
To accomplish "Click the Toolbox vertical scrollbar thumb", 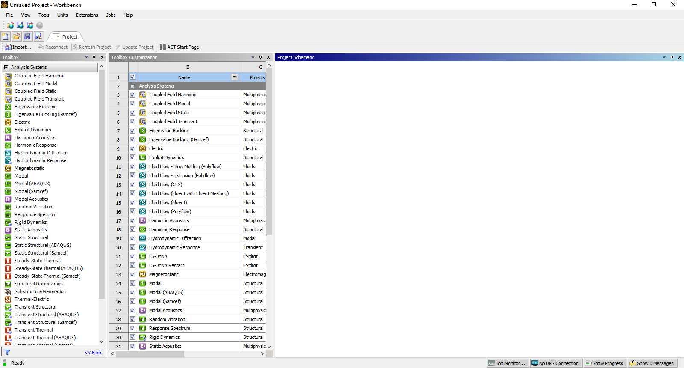I will (x=101, y=184).
